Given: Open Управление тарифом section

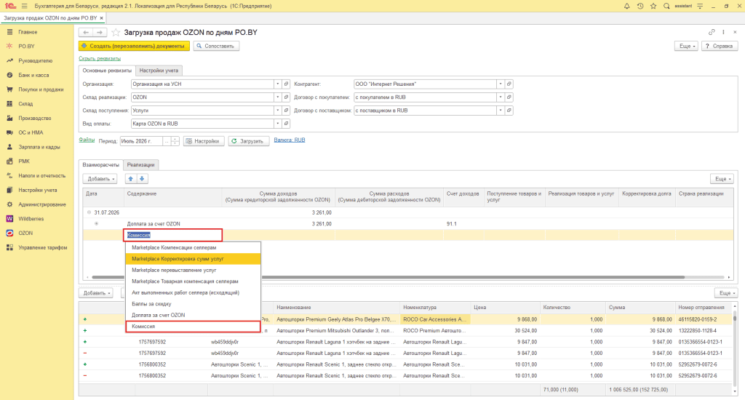Looking at the screenshot, I should (x=43, y=247).
